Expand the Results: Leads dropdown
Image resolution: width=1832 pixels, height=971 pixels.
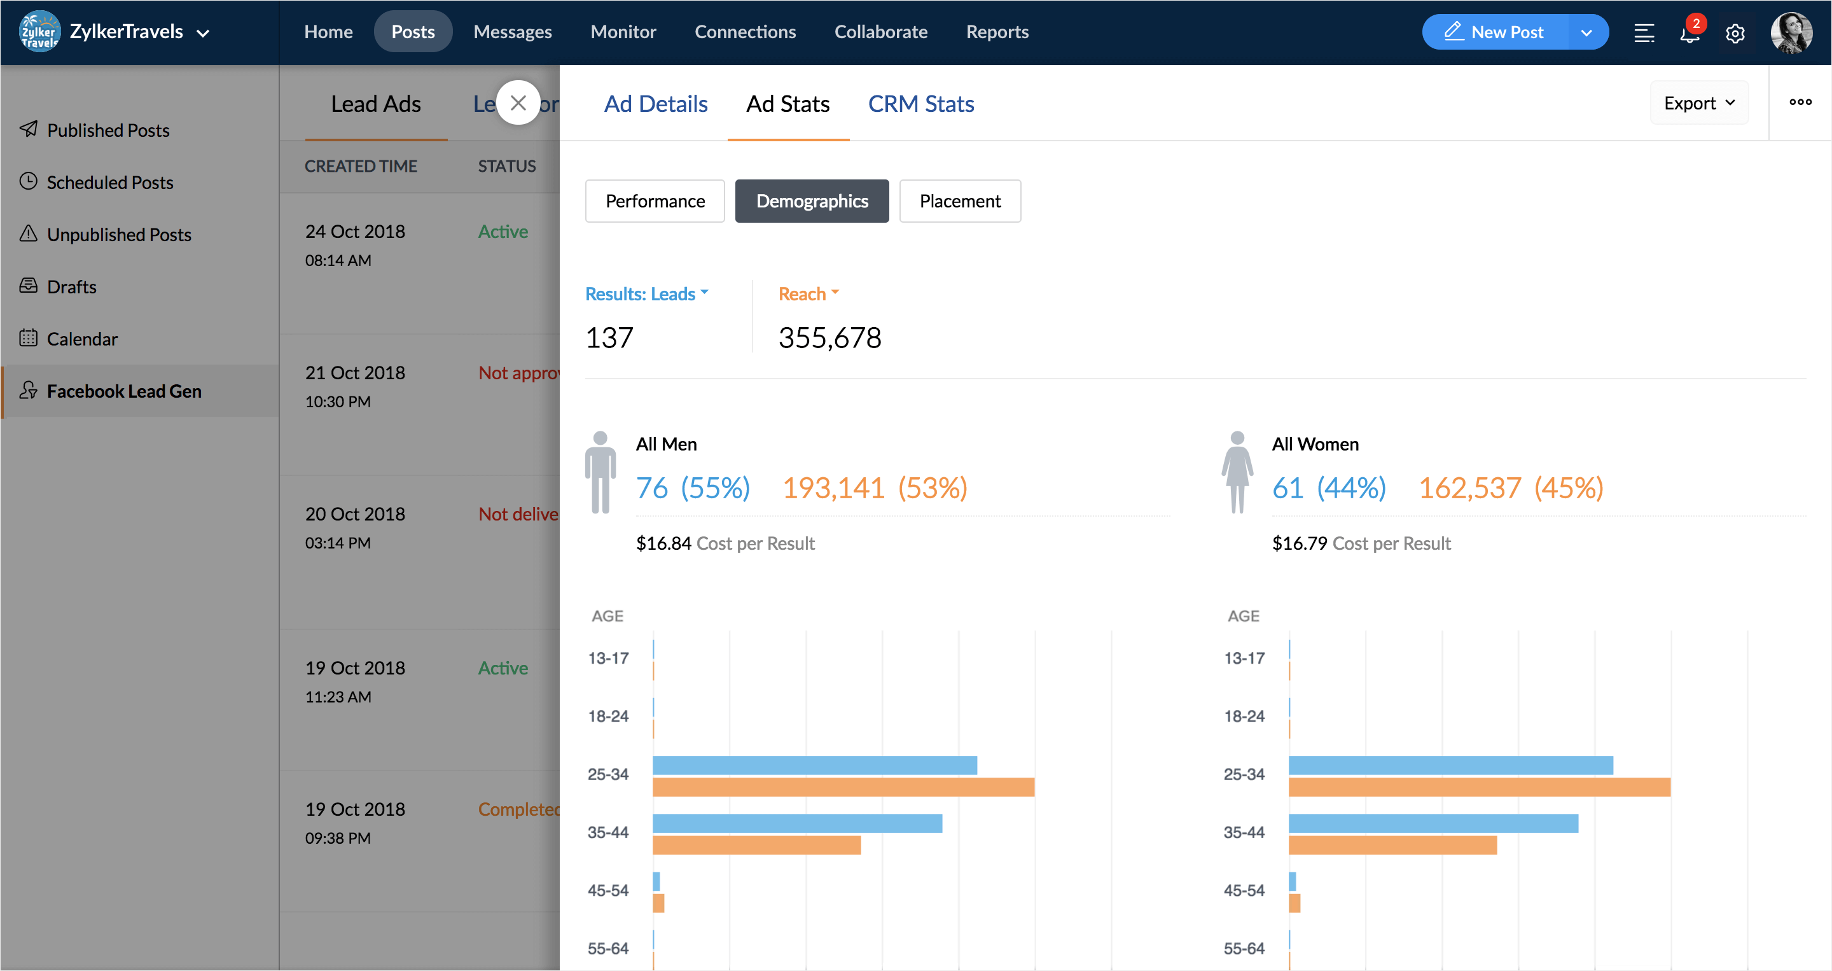coord(646,294)
